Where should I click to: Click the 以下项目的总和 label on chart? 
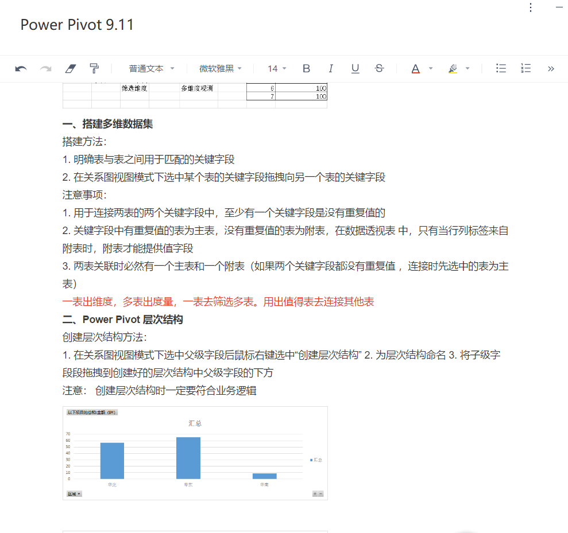(x=92, y=413)
